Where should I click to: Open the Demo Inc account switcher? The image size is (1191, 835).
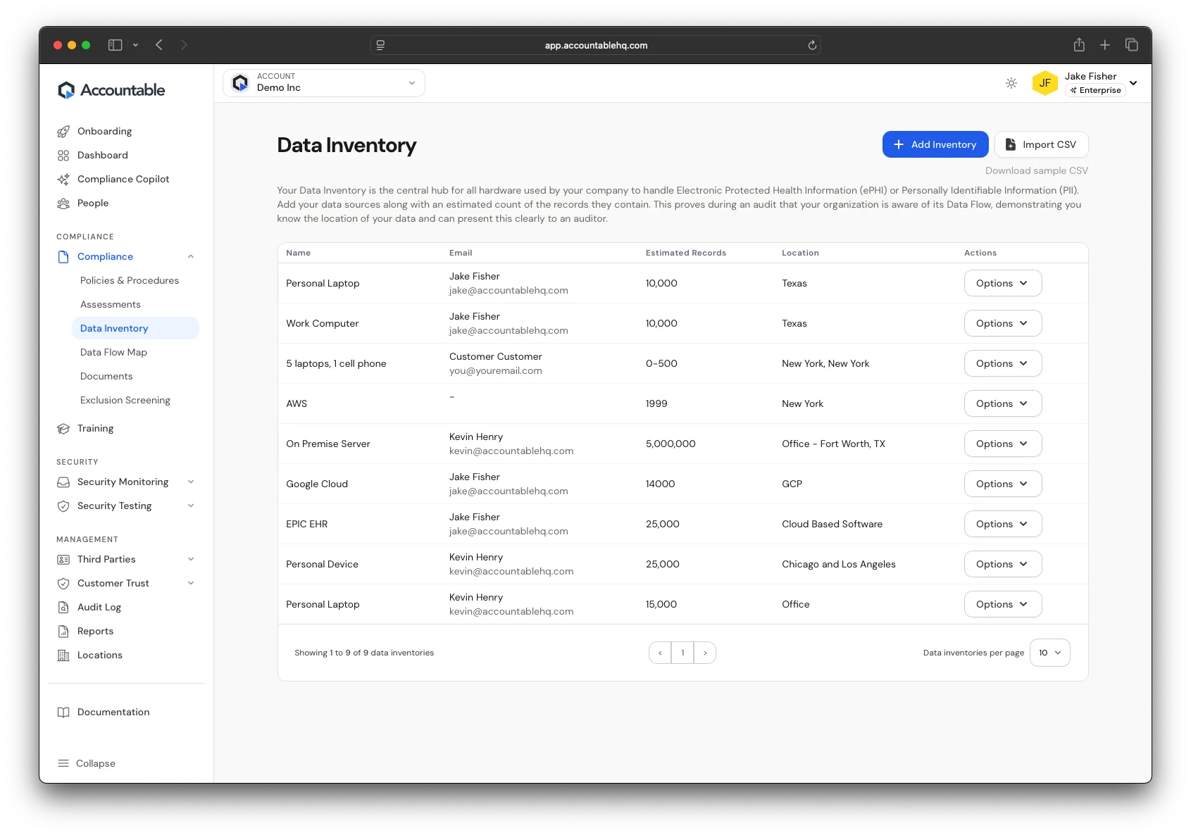[323, 82]
